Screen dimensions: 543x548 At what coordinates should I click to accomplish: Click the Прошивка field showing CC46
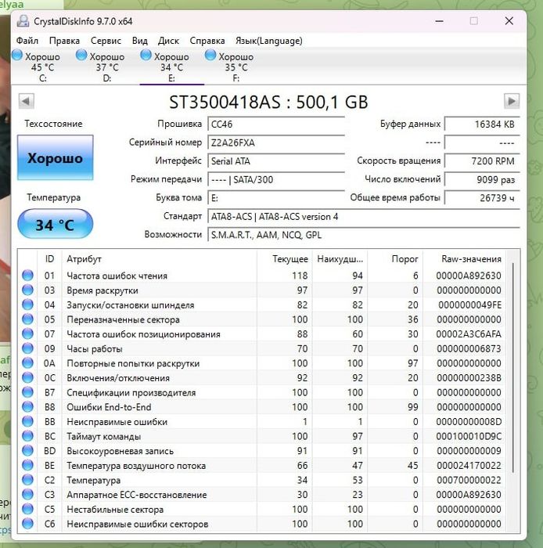pyautogui.click(x=276, y=124)
